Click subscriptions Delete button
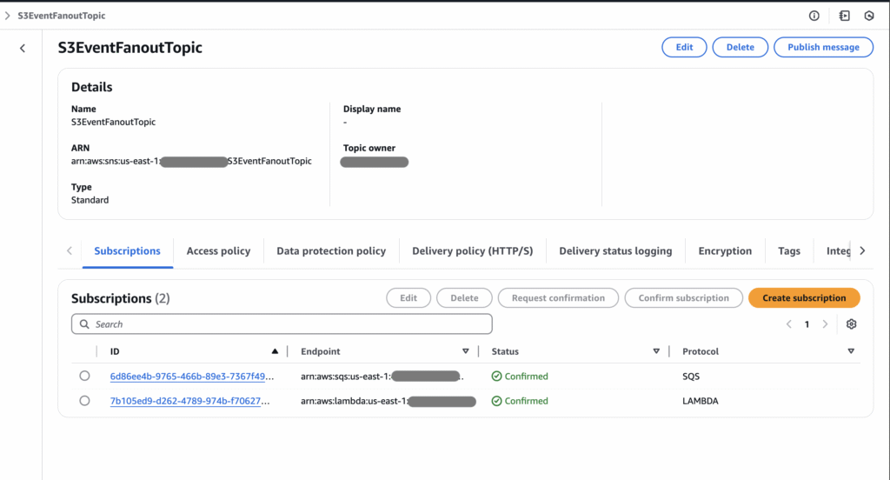This screenshot has height=480, width=890. (464, 297)
